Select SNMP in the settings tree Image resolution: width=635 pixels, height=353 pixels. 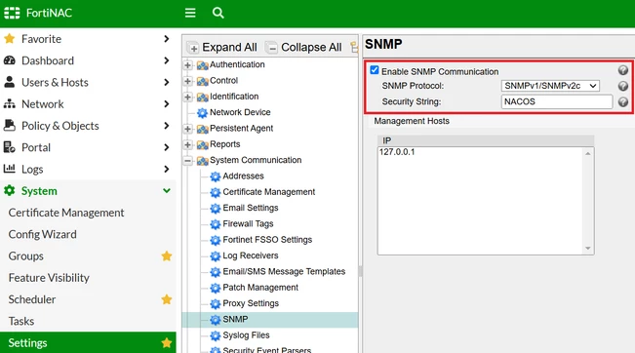coord(235,320)
